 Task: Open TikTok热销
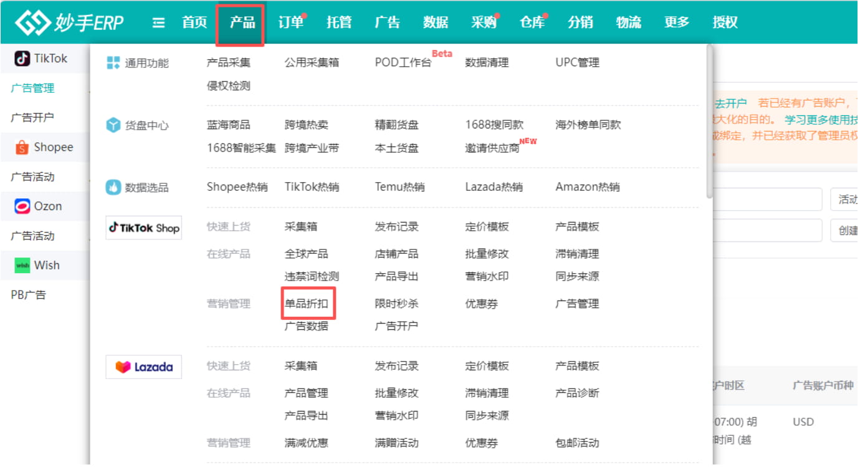click(x=312, y=187)
